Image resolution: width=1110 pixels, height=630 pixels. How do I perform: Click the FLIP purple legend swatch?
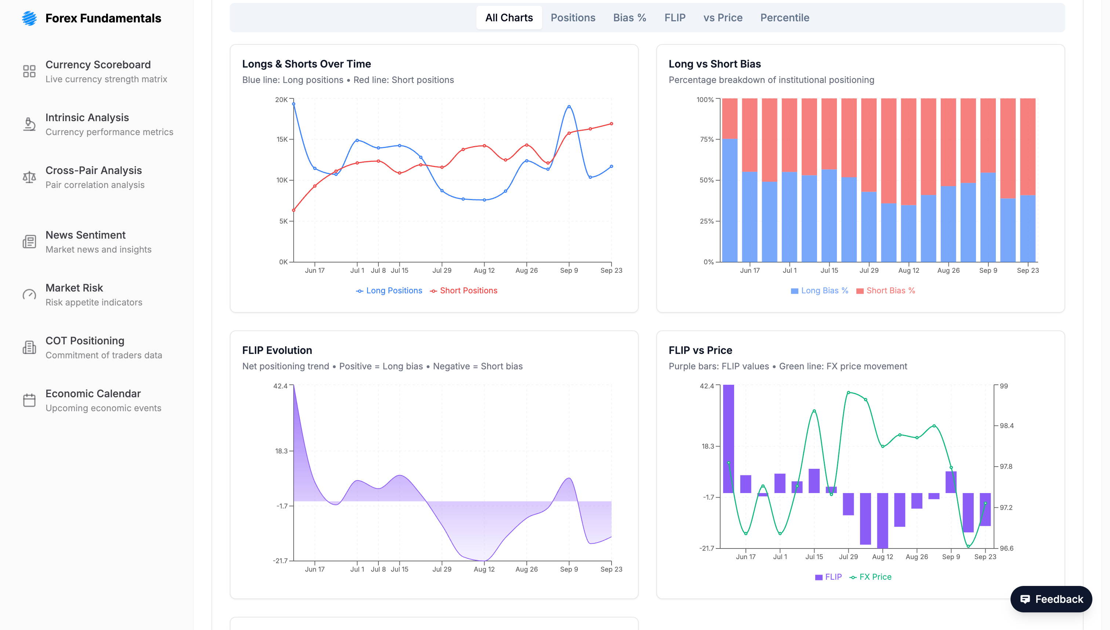pos(819,577)
